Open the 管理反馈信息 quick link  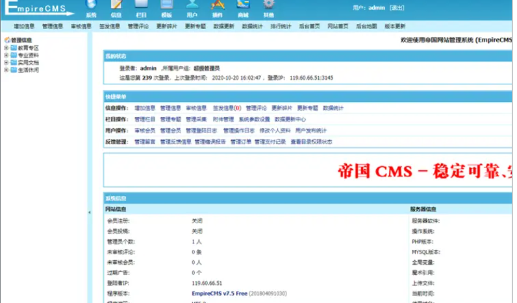[x=176, y=142]
